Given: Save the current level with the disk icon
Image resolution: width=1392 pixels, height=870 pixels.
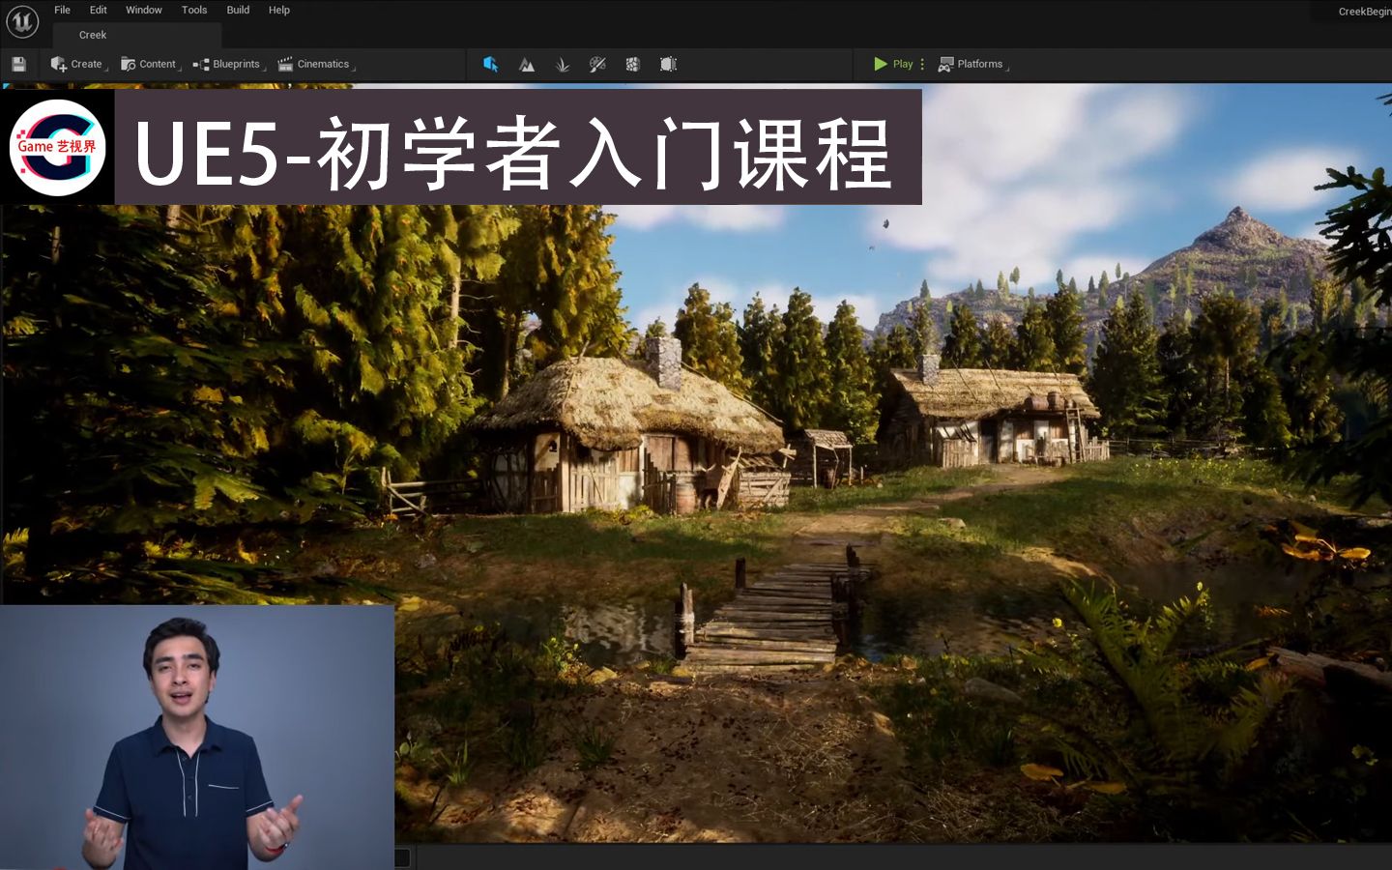Looking at the screenshot, I should click(18, 64).
